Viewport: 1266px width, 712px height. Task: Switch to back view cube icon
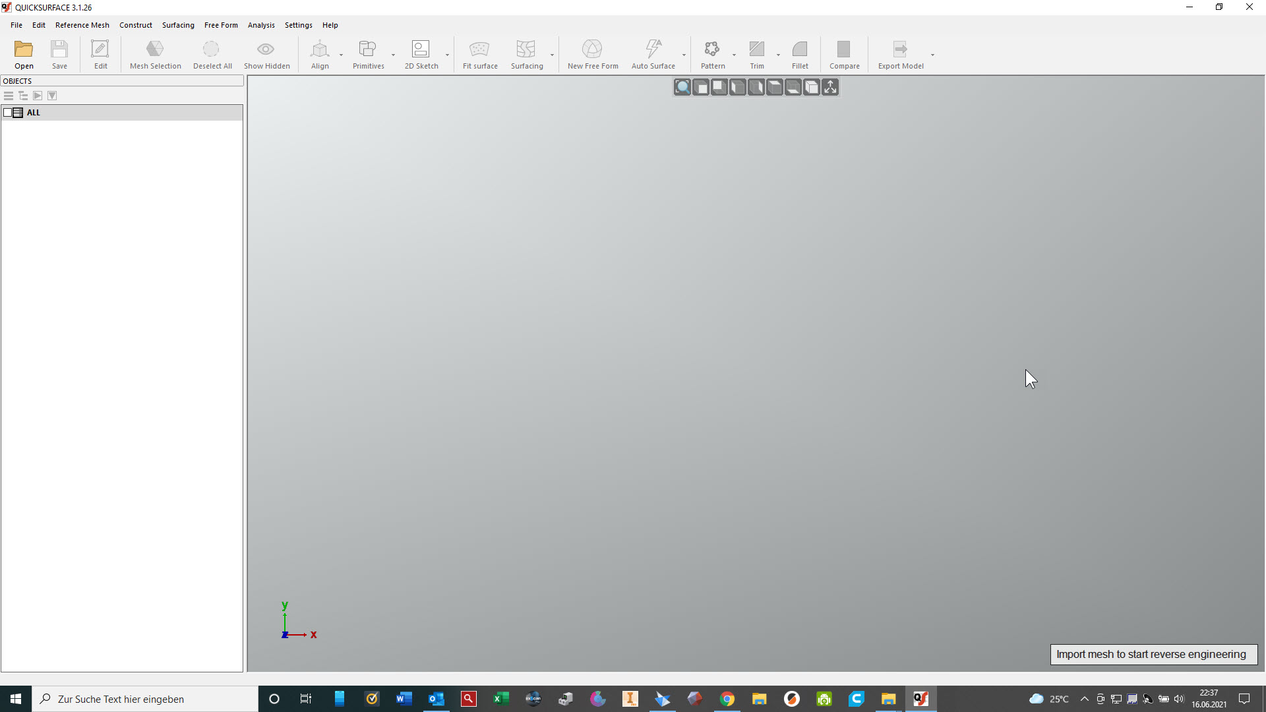(x=719, y=87)
